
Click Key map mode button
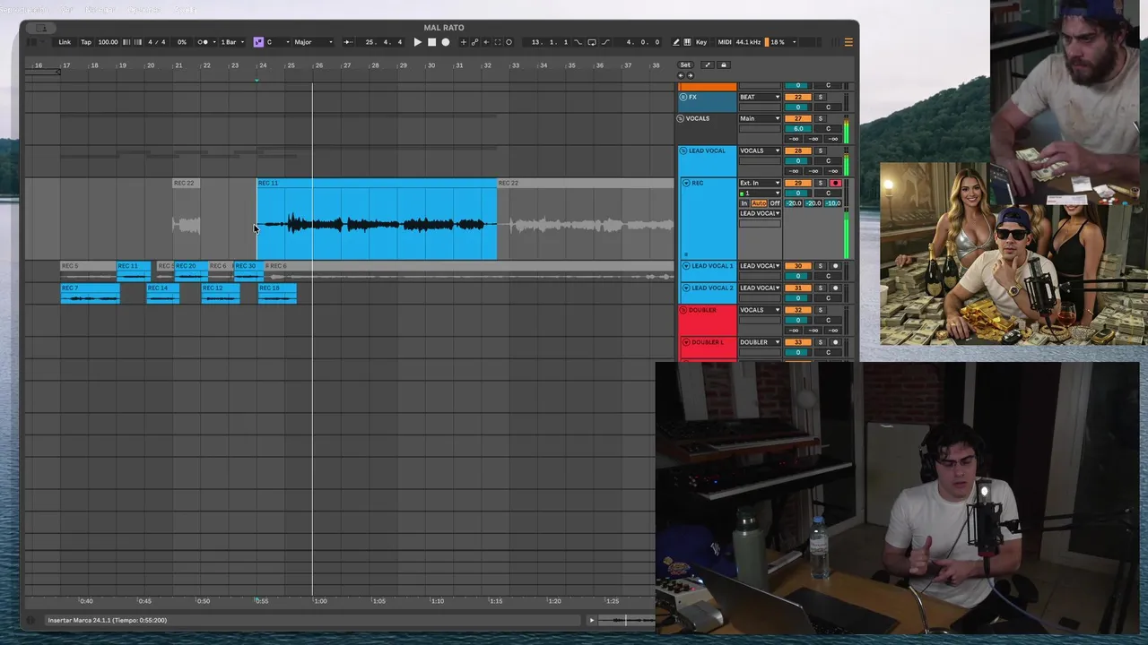click(701, 42)
